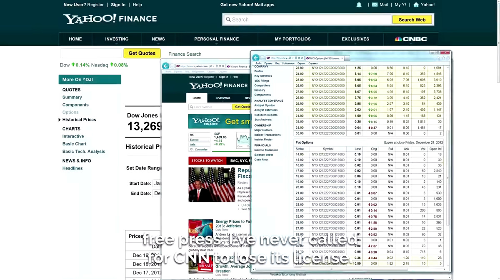Click the Sign In link in top header

tap(118, 5)
